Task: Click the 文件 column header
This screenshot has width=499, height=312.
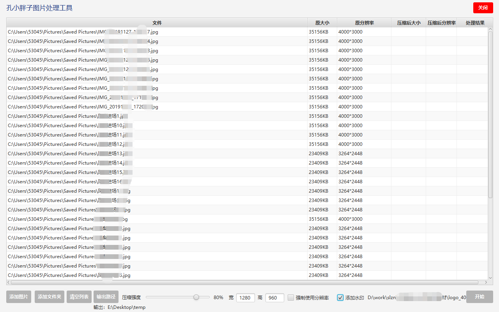Action: (157, 23)
